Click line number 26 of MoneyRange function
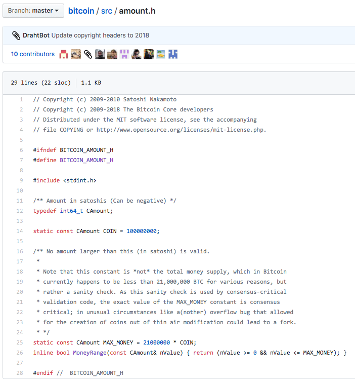Screen dimensions: 355x383 (20, 353)
